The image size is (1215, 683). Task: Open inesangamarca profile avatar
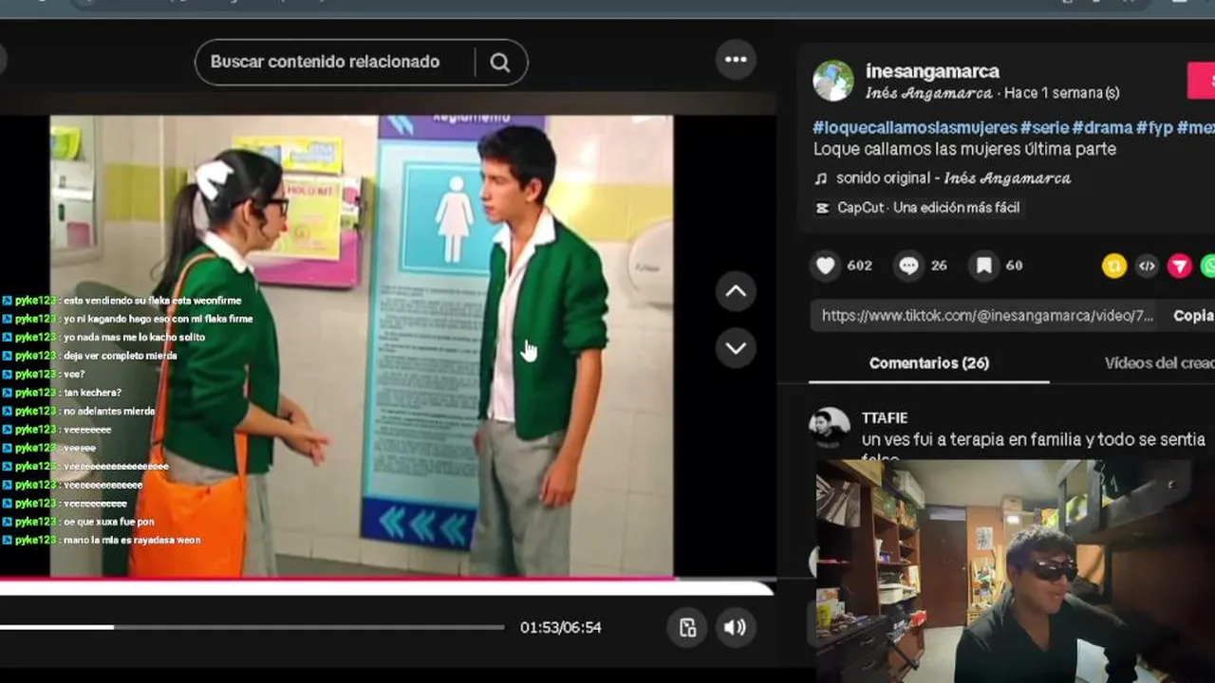pyautogui.click(x=833, y=81)
